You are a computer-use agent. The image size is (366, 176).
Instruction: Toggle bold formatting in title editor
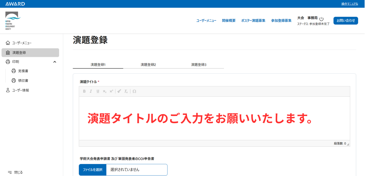pyautogui.click(x=84, y=91)
